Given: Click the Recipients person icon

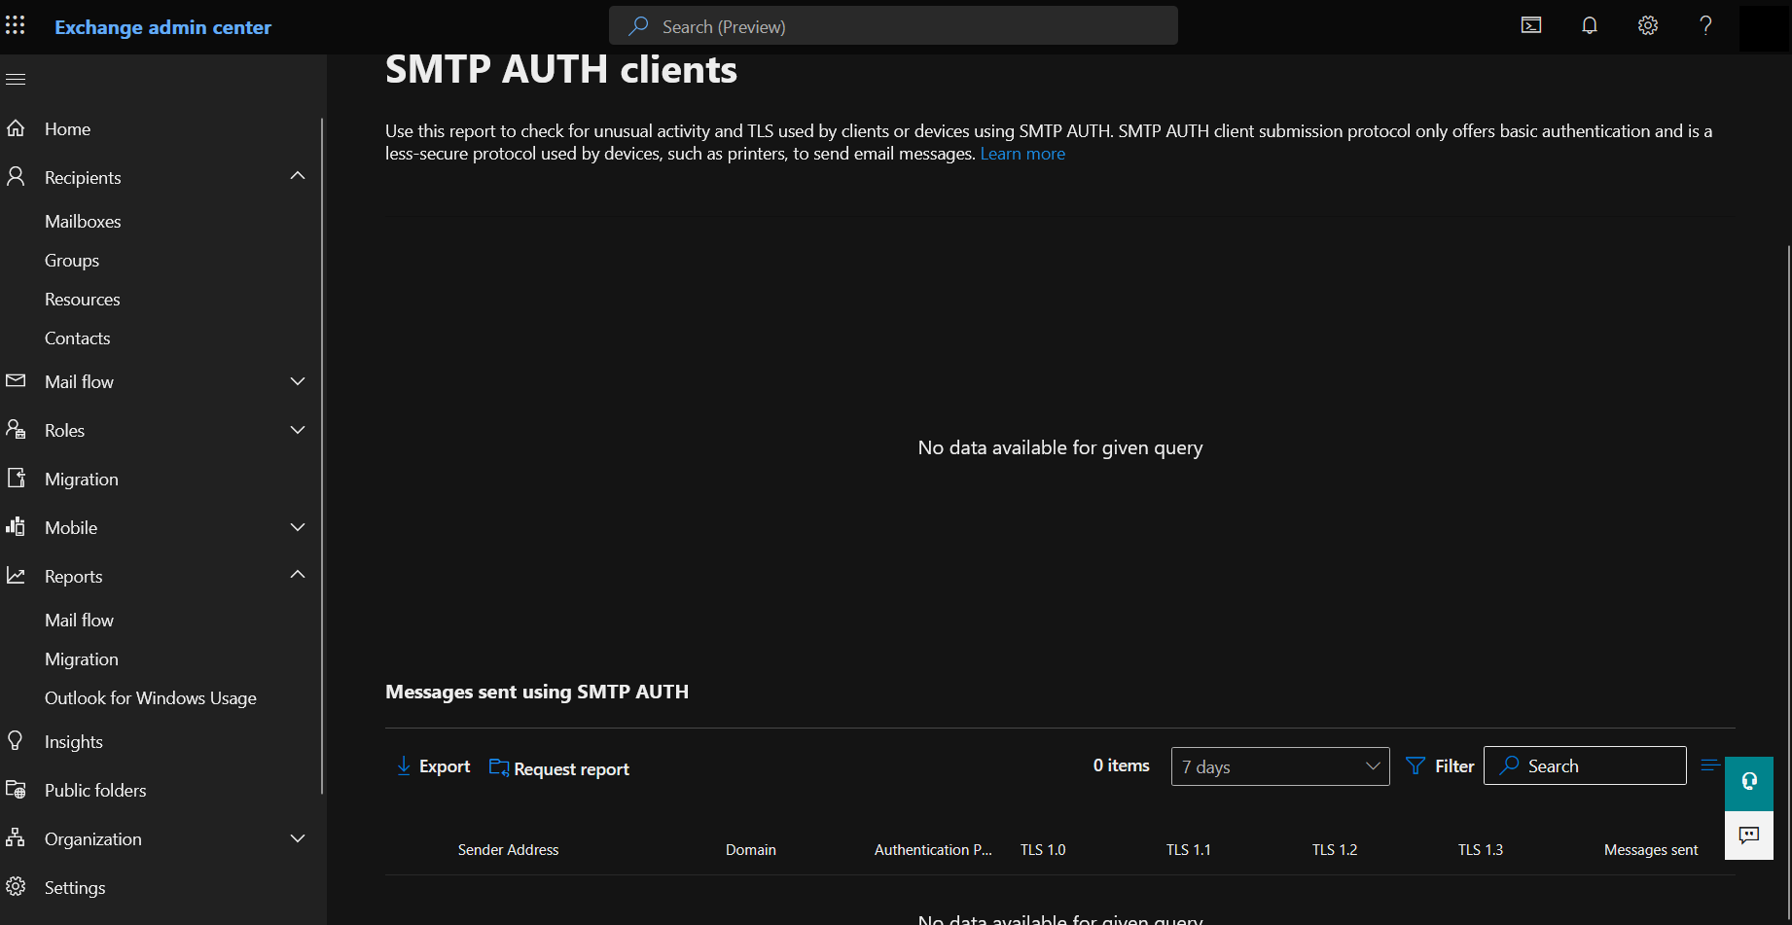Looking at the screenshot, I should 16,176.
